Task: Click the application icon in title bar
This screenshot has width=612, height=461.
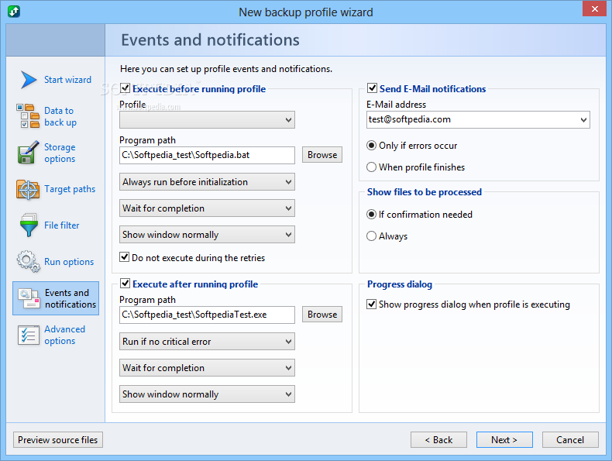Action: (14, 11)
